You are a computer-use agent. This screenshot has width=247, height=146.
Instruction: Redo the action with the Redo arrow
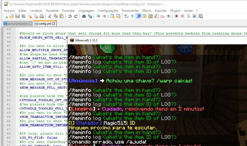pos(76,16)
